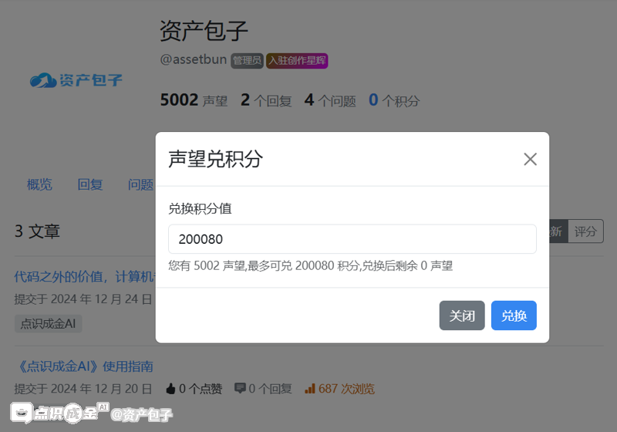Click the bar chart icon beside 687 次浏览
The image size is (617, 432).
(x=310, y=389)
